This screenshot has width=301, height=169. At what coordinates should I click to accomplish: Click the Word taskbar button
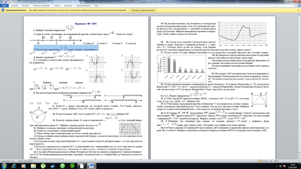coord(91,166)
